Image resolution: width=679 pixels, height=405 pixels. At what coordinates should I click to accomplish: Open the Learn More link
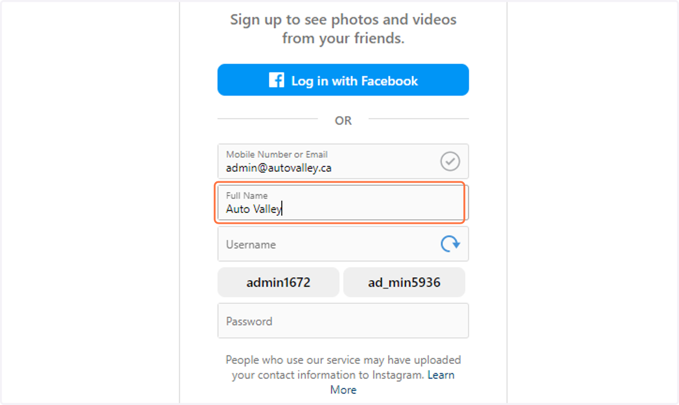click(x=392, y=382)
